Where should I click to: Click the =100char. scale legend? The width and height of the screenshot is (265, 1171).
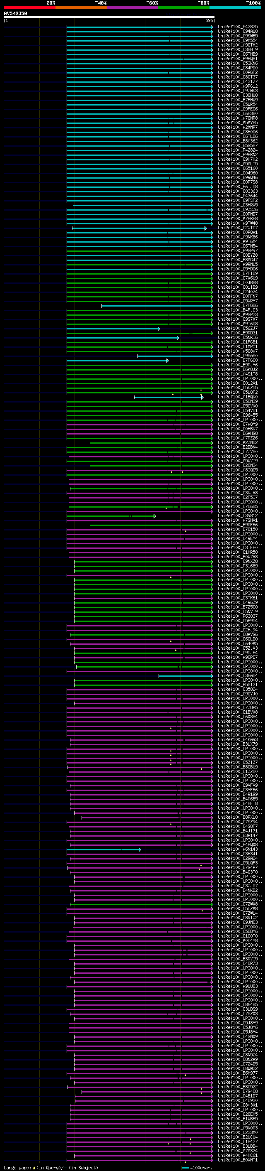[x=196, y=1168]
